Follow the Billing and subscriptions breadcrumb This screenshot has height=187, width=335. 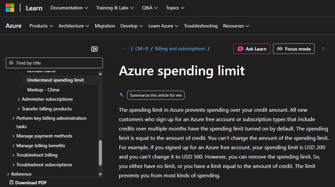tap(180, 49)
